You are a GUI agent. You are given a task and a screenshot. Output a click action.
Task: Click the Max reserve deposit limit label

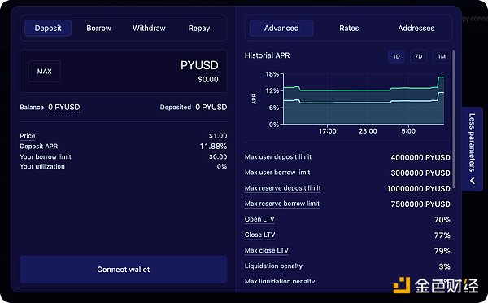pos(282,188)
